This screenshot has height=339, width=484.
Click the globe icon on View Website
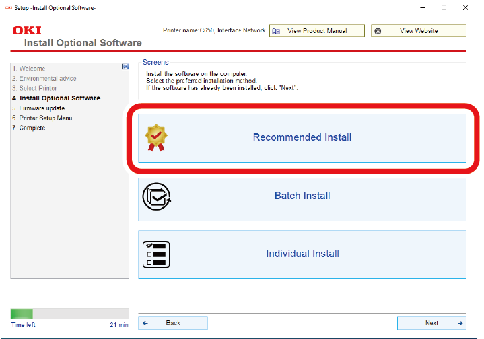click(x=378, y=31)
